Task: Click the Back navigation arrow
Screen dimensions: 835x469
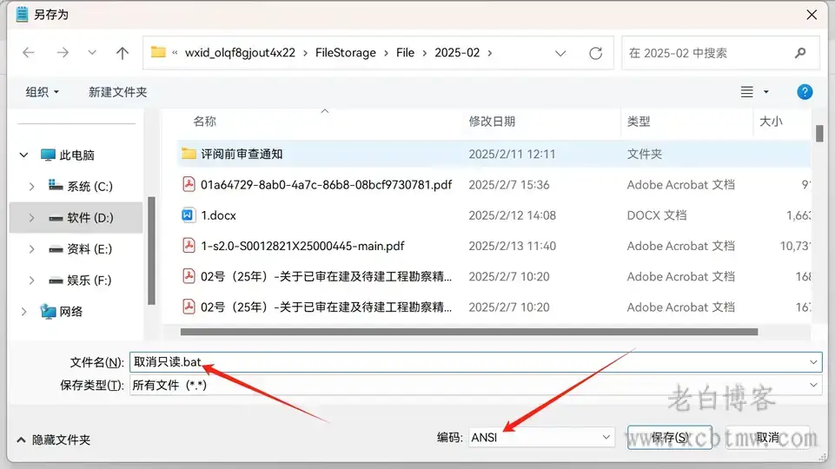Action: pos(28,53)
